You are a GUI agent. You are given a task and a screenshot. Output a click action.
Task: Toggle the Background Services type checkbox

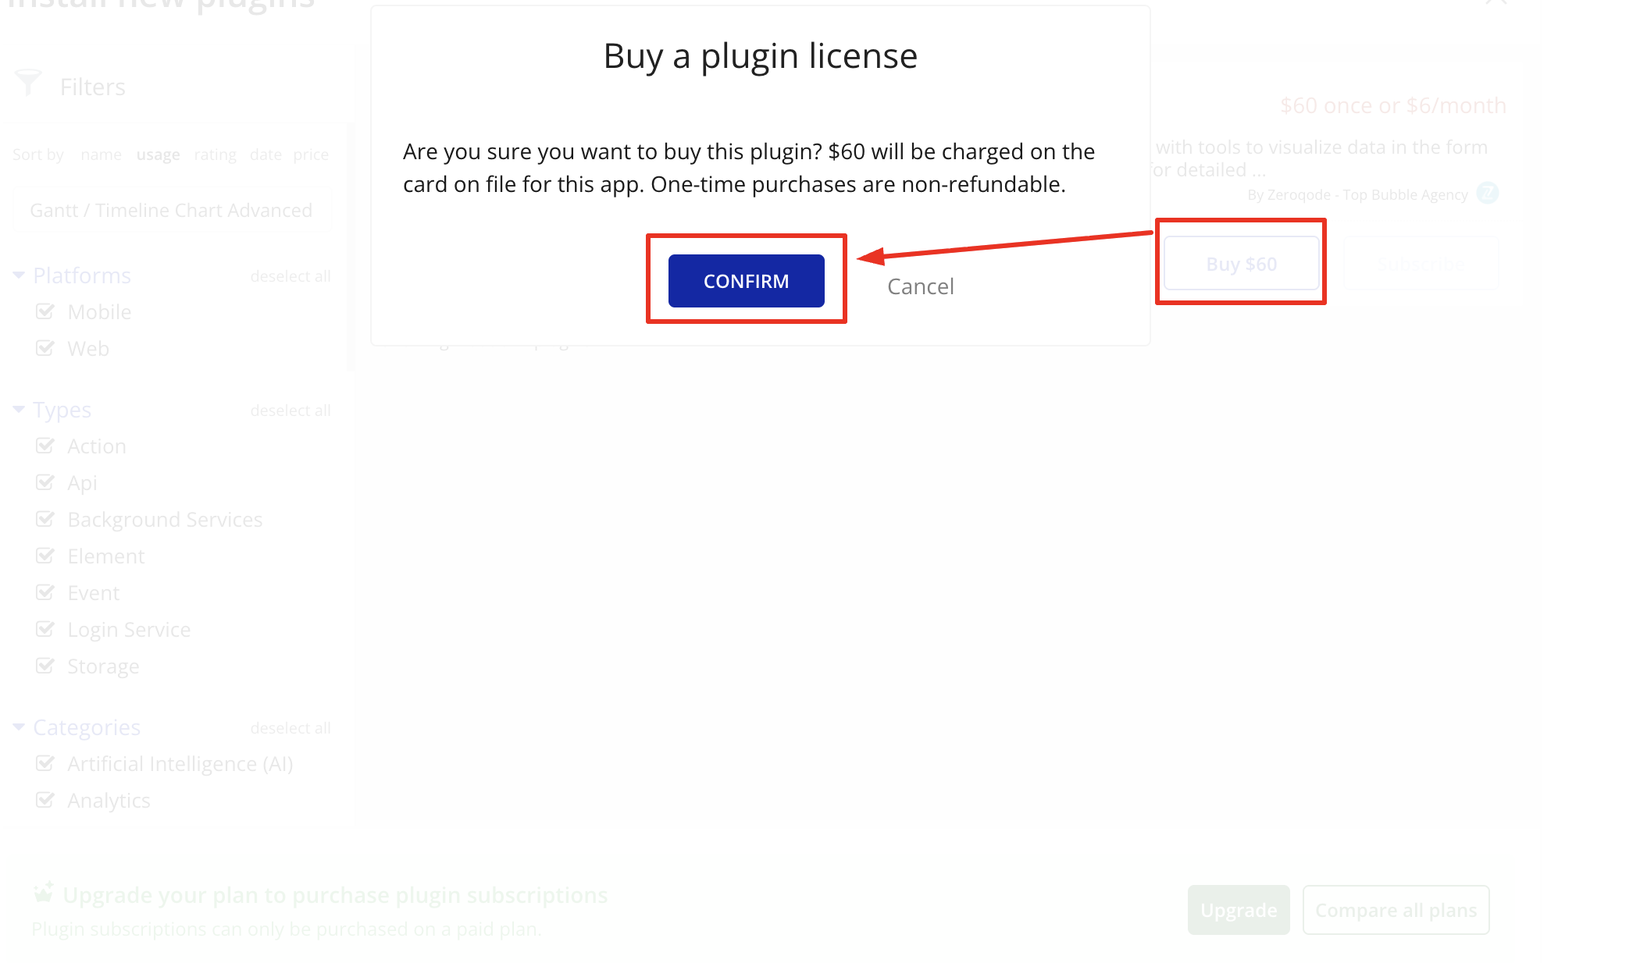point(45,519)
